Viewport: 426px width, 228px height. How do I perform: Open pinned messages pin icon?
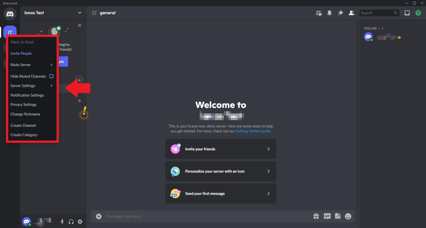pos(341,13)
